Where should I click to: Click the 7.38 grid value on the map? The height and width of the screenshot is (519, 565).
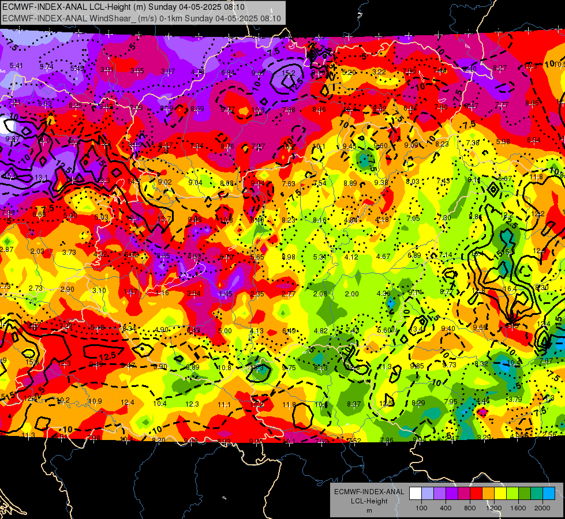pyautogui.click(x=473, y=142)
